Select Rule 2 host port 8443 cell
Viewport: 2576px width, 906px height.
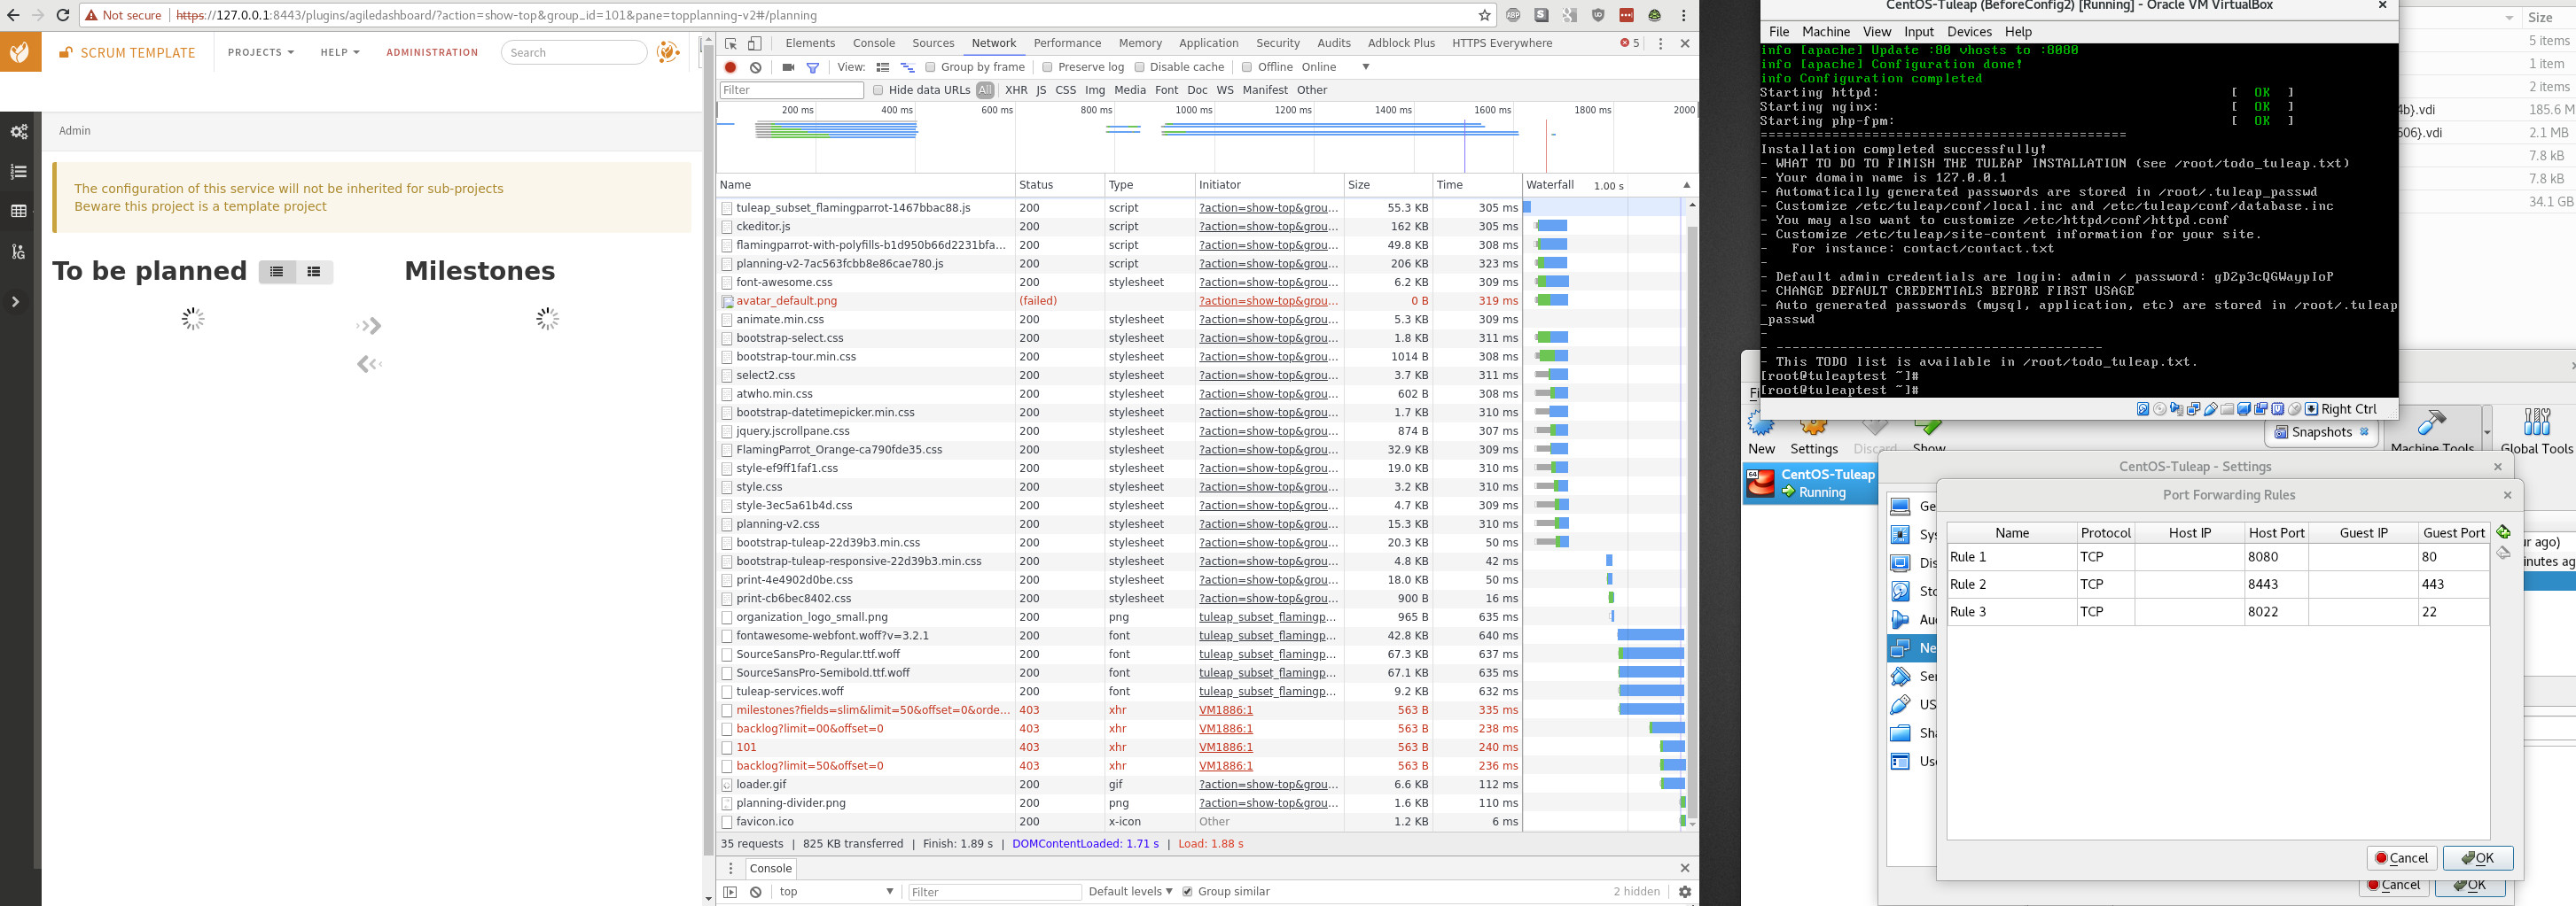pos(2276,585)
